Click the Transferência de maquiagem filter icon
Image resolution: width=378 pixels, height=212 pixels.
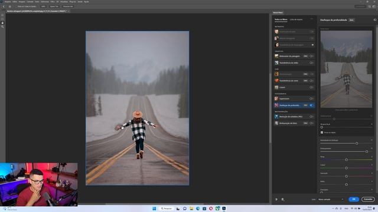276,45
